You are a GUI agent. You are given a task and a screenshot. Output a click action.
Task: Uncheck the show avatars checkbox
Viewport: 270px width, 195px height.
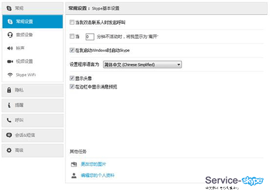pos(72,78)
